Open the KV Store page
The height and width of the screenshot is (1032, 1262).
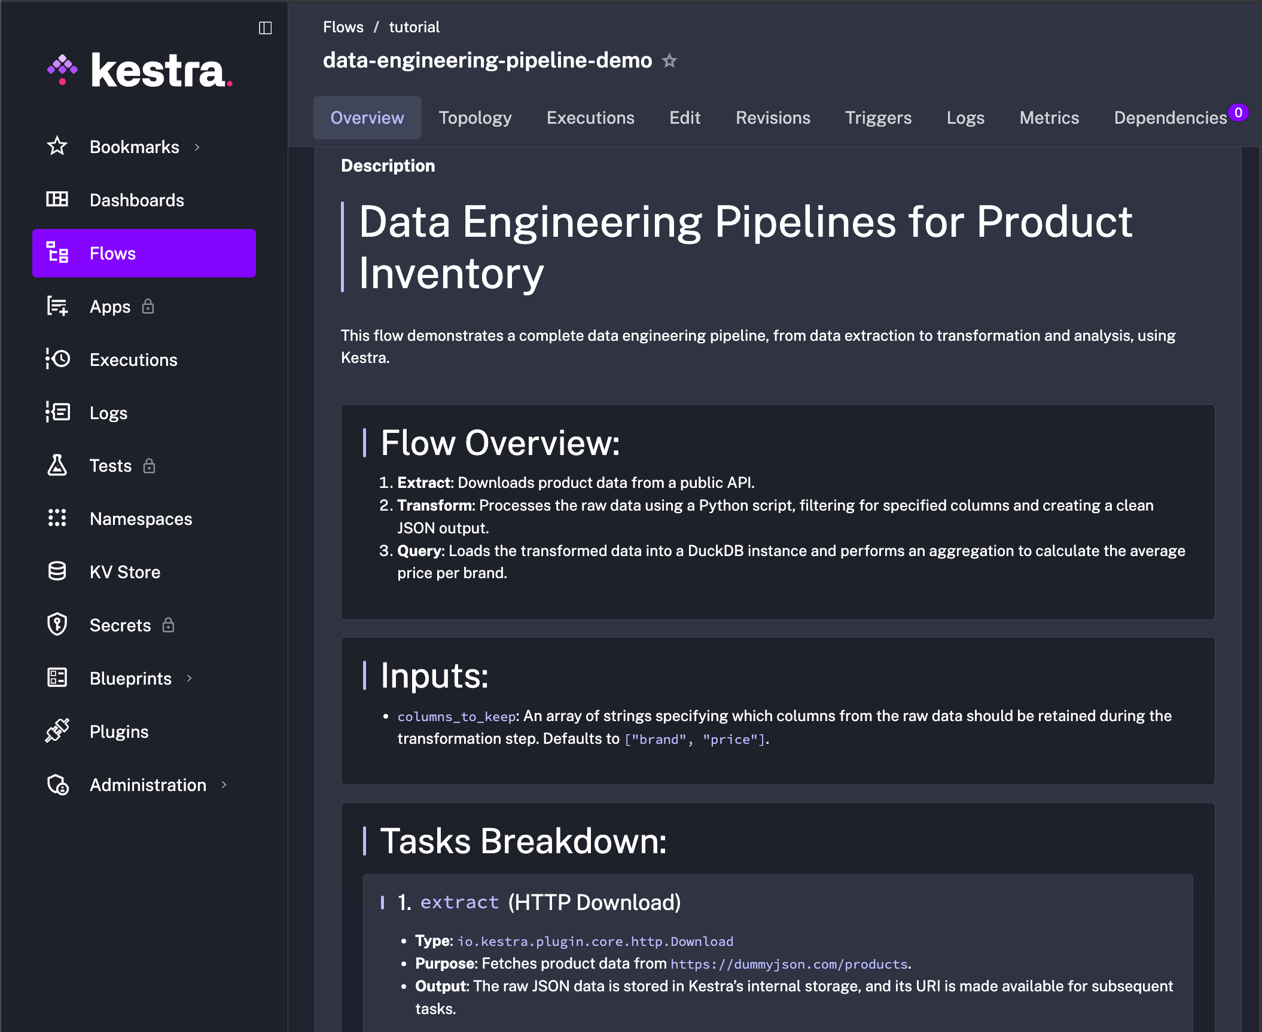pyautogui.click(x=124, y=572)
